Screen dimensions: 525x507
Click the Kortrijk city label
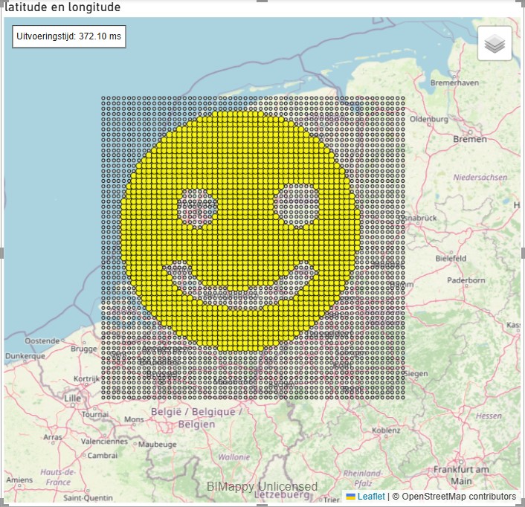[x=87, y=379]
